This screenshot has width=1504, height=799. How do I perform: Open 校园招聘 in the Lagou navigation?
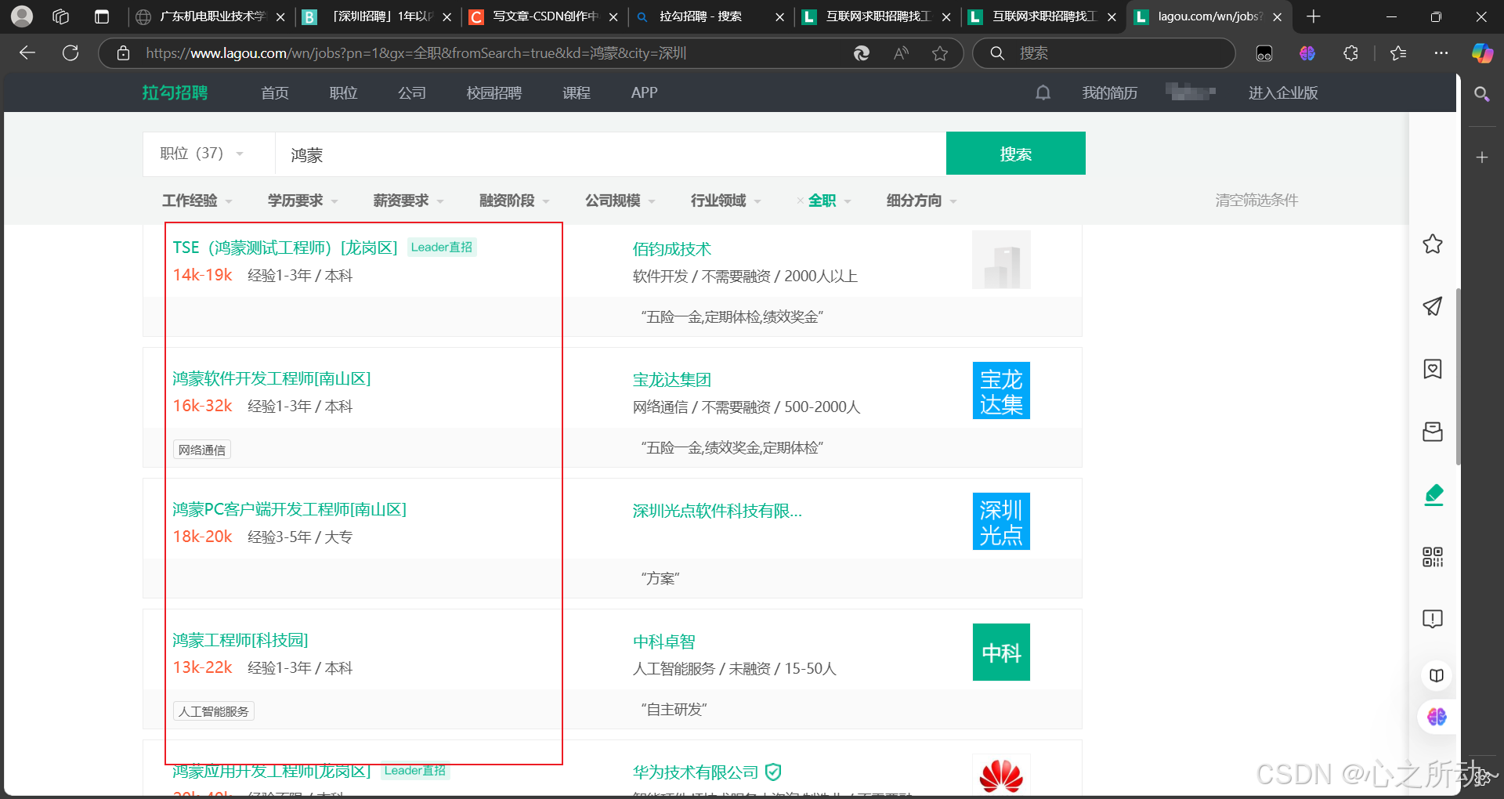494,93
